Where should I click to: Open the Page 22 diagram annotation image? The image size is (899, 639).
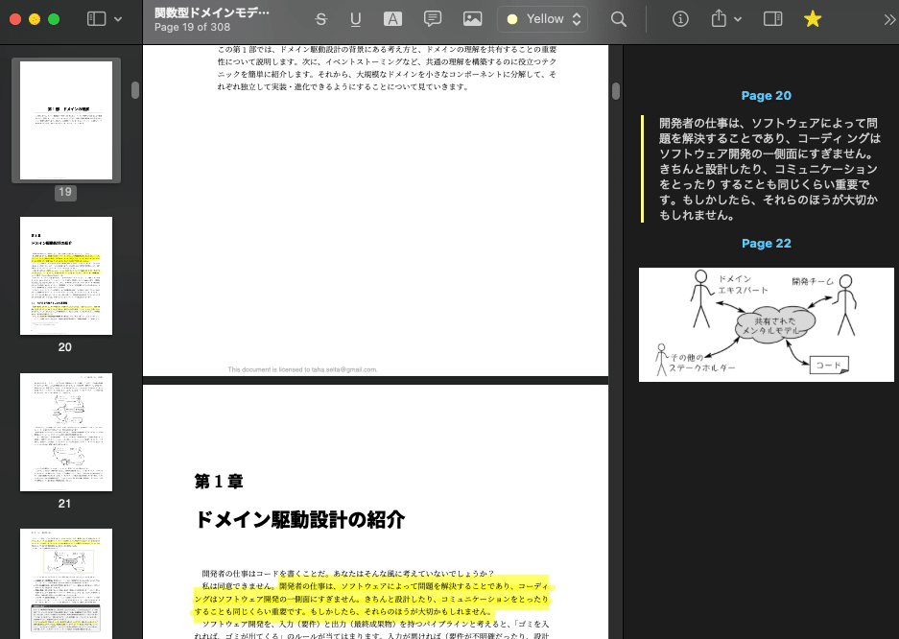[x=766, y=324]
